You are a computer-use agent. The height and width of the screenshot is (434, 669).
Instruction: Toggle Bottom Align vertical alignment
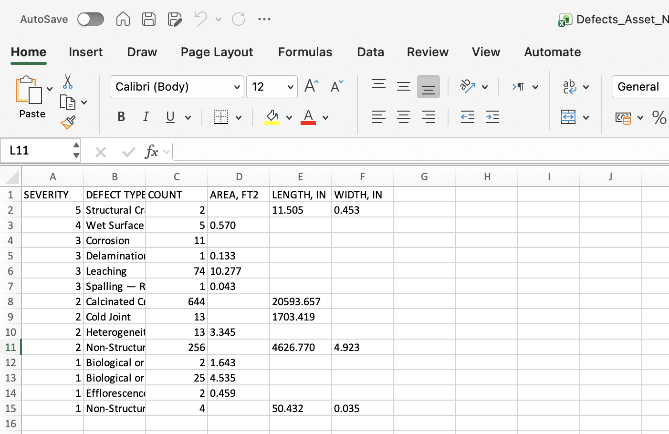pyautogui.click(x=429, y=87)
